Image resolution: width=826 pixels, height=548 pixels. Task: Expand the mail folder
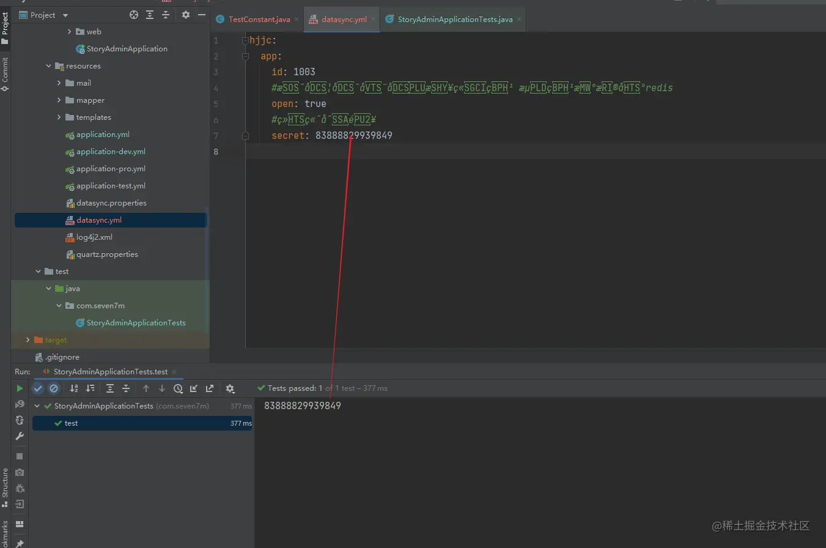59,83
